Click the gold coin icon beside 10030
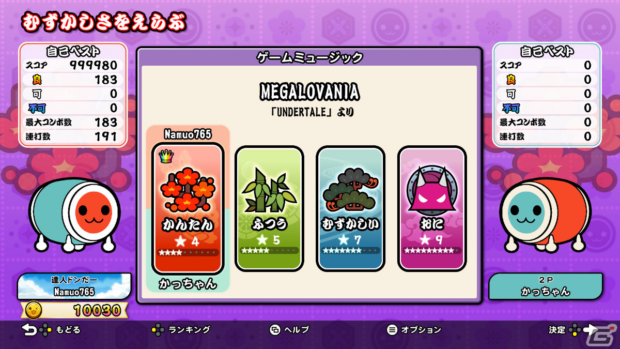The image size is (620, 349). 34,310
